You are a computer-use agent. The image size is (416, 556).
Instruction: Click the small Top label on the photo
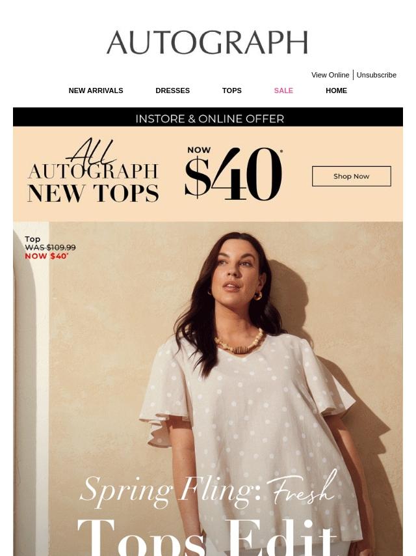[x=32, y=240]
